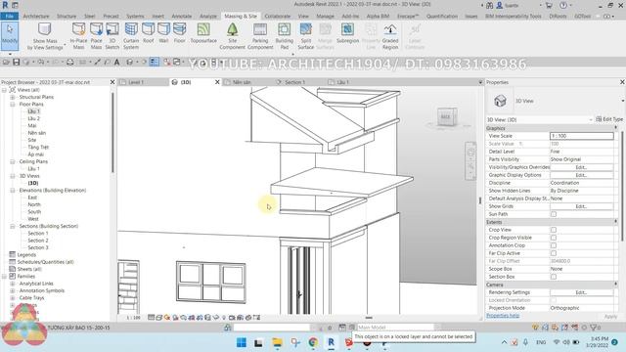Screen dimensions: 626x352
Task: Toggle Far Clip Active checkbox
Action: point(554,253)
